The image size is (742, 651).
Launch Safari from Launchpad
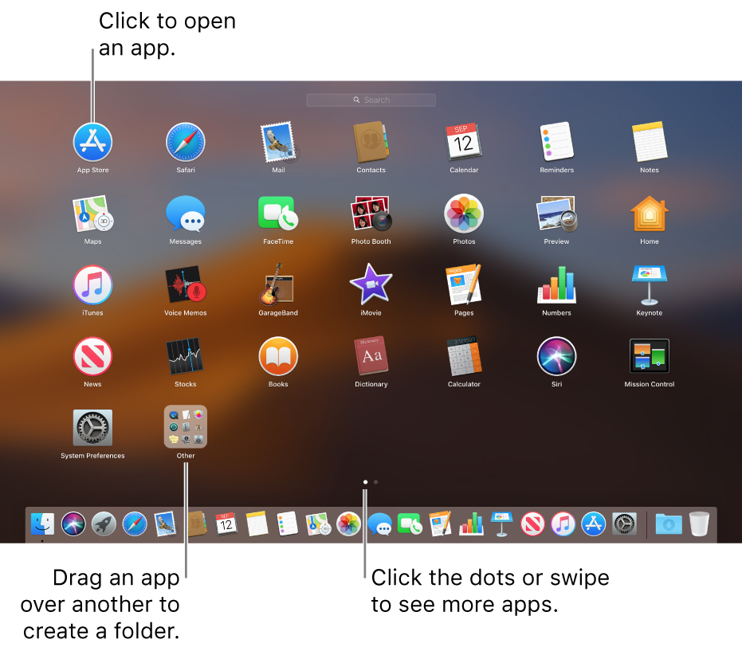(185, 142)
